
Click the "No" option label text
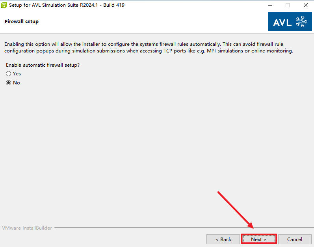tap(17, 83)
